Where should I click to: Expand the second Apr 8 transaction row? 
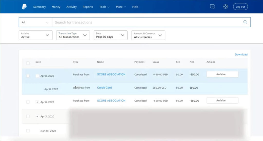click(37, 102)
